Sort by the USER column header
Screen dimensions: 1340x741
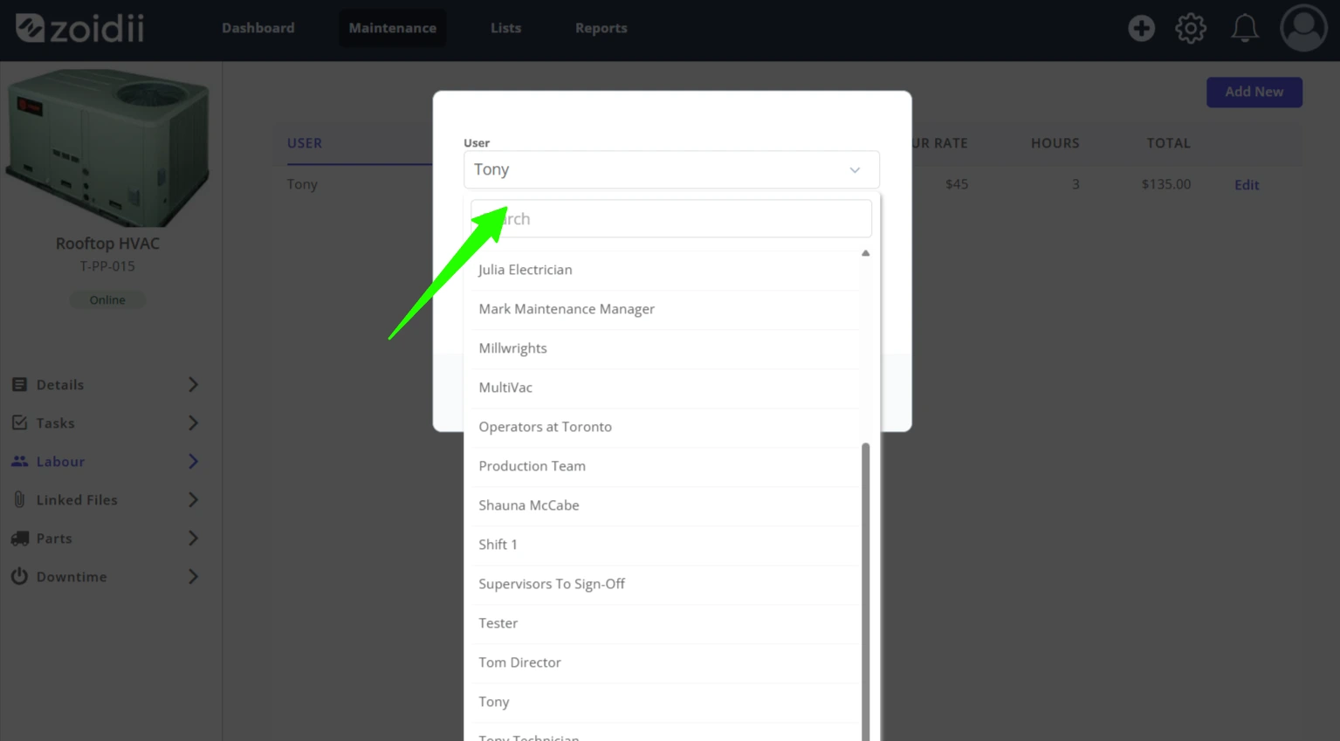tap(305, 143)
